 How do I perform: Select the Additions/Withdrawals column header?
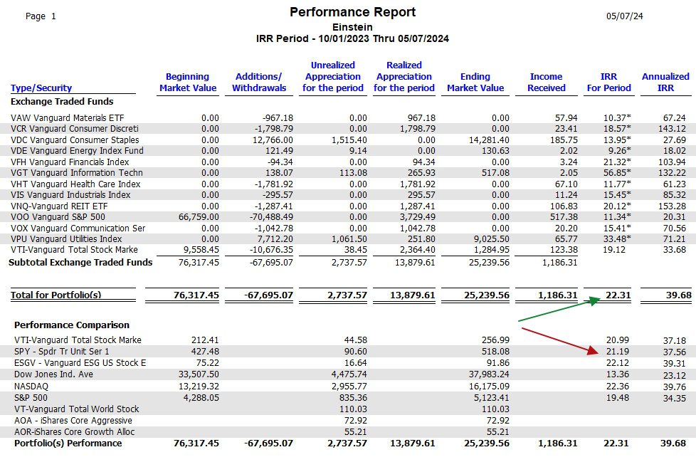tap(259, 83)
